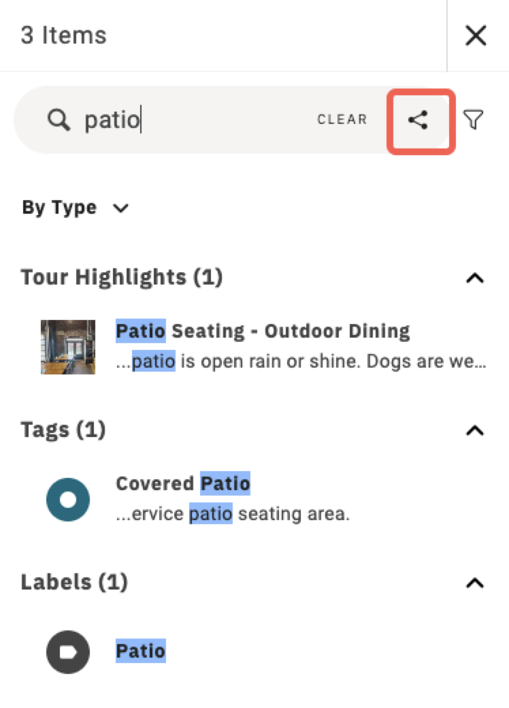Click the By Type chevron arrow
The image size is (509, 708).
(x=120, y=208)
